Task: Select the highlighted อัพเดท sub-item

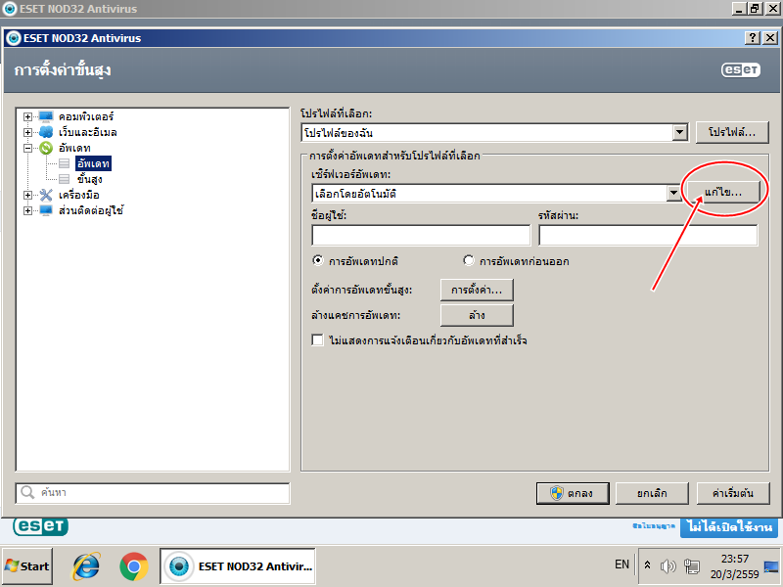Action: click(x=93, y=163)
